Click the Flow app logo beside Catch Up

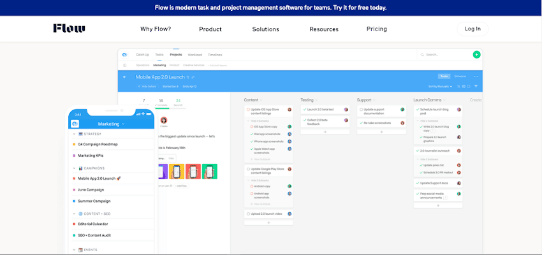tap(125, 55)
